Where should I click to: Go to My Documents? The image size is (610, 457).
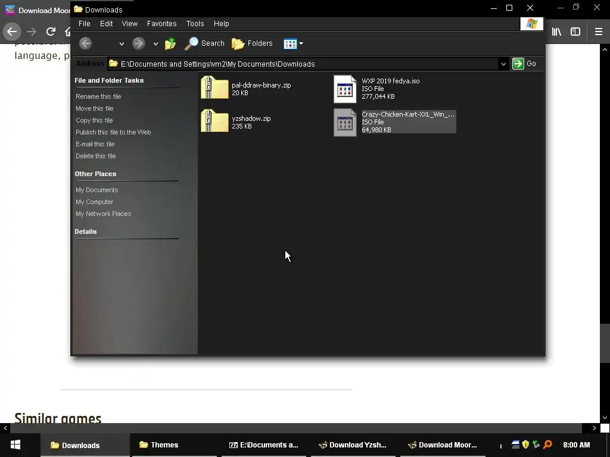pyautogui.click(x=97, y=190)
